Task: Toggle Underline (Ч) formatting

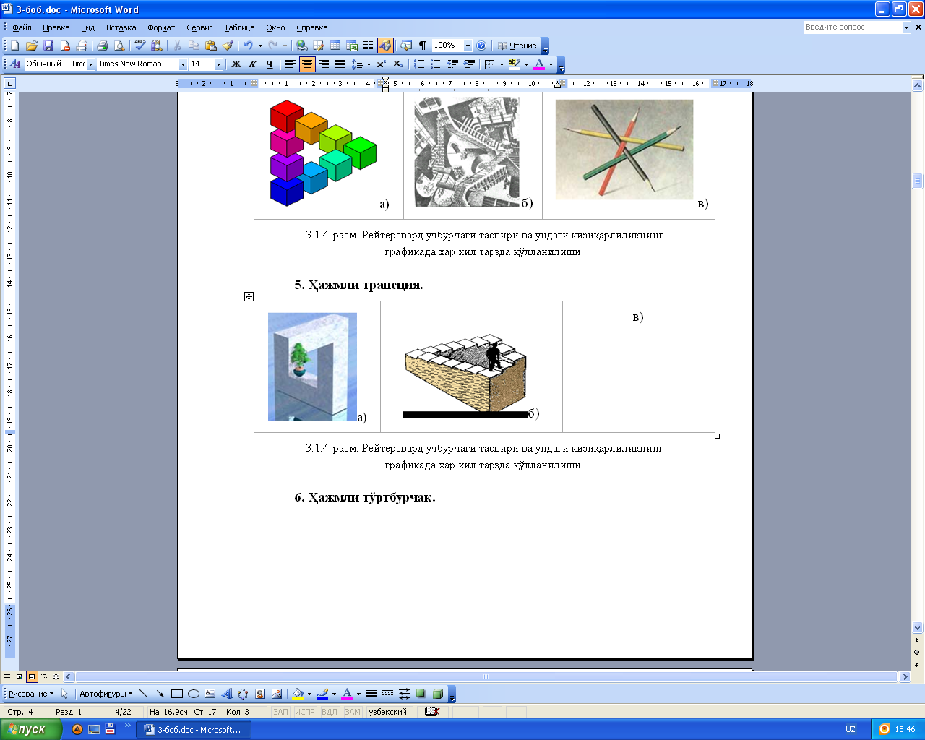Action: click(x=269, y=64)
